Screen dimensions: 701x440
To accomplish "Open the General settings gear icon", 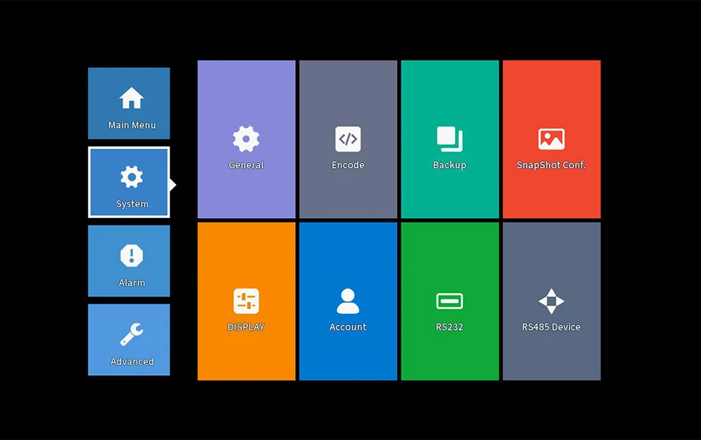I will pos(246,139).
